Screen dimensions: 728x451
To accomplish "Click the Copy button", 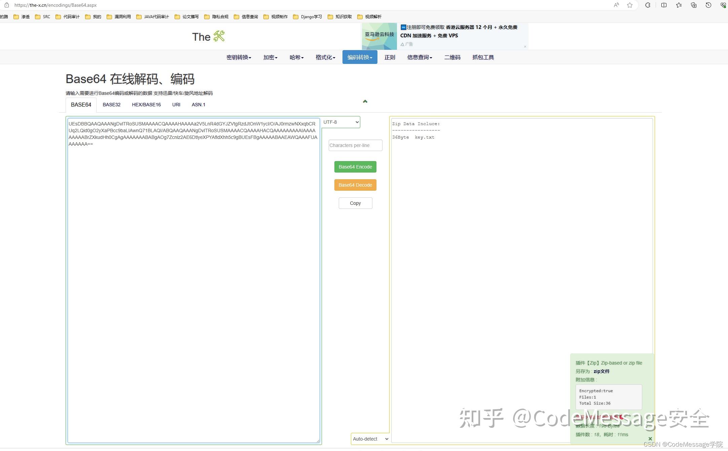I will pyautogui.click(x=355, y=203).
